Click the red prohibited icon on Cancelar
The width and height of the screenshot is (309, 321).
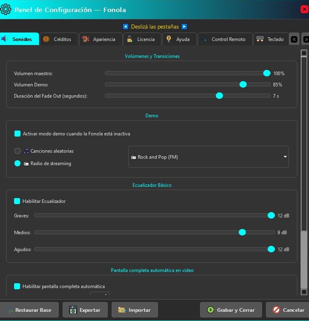click(x=276, y=310)
